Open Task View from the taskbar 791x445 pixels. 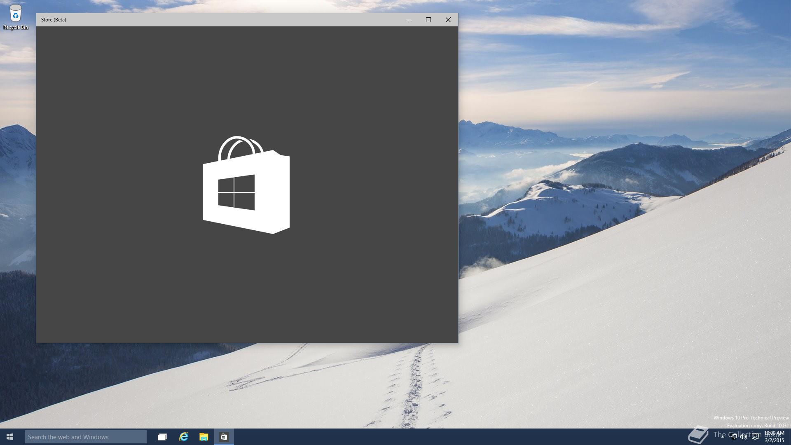(x=162, y=437)
